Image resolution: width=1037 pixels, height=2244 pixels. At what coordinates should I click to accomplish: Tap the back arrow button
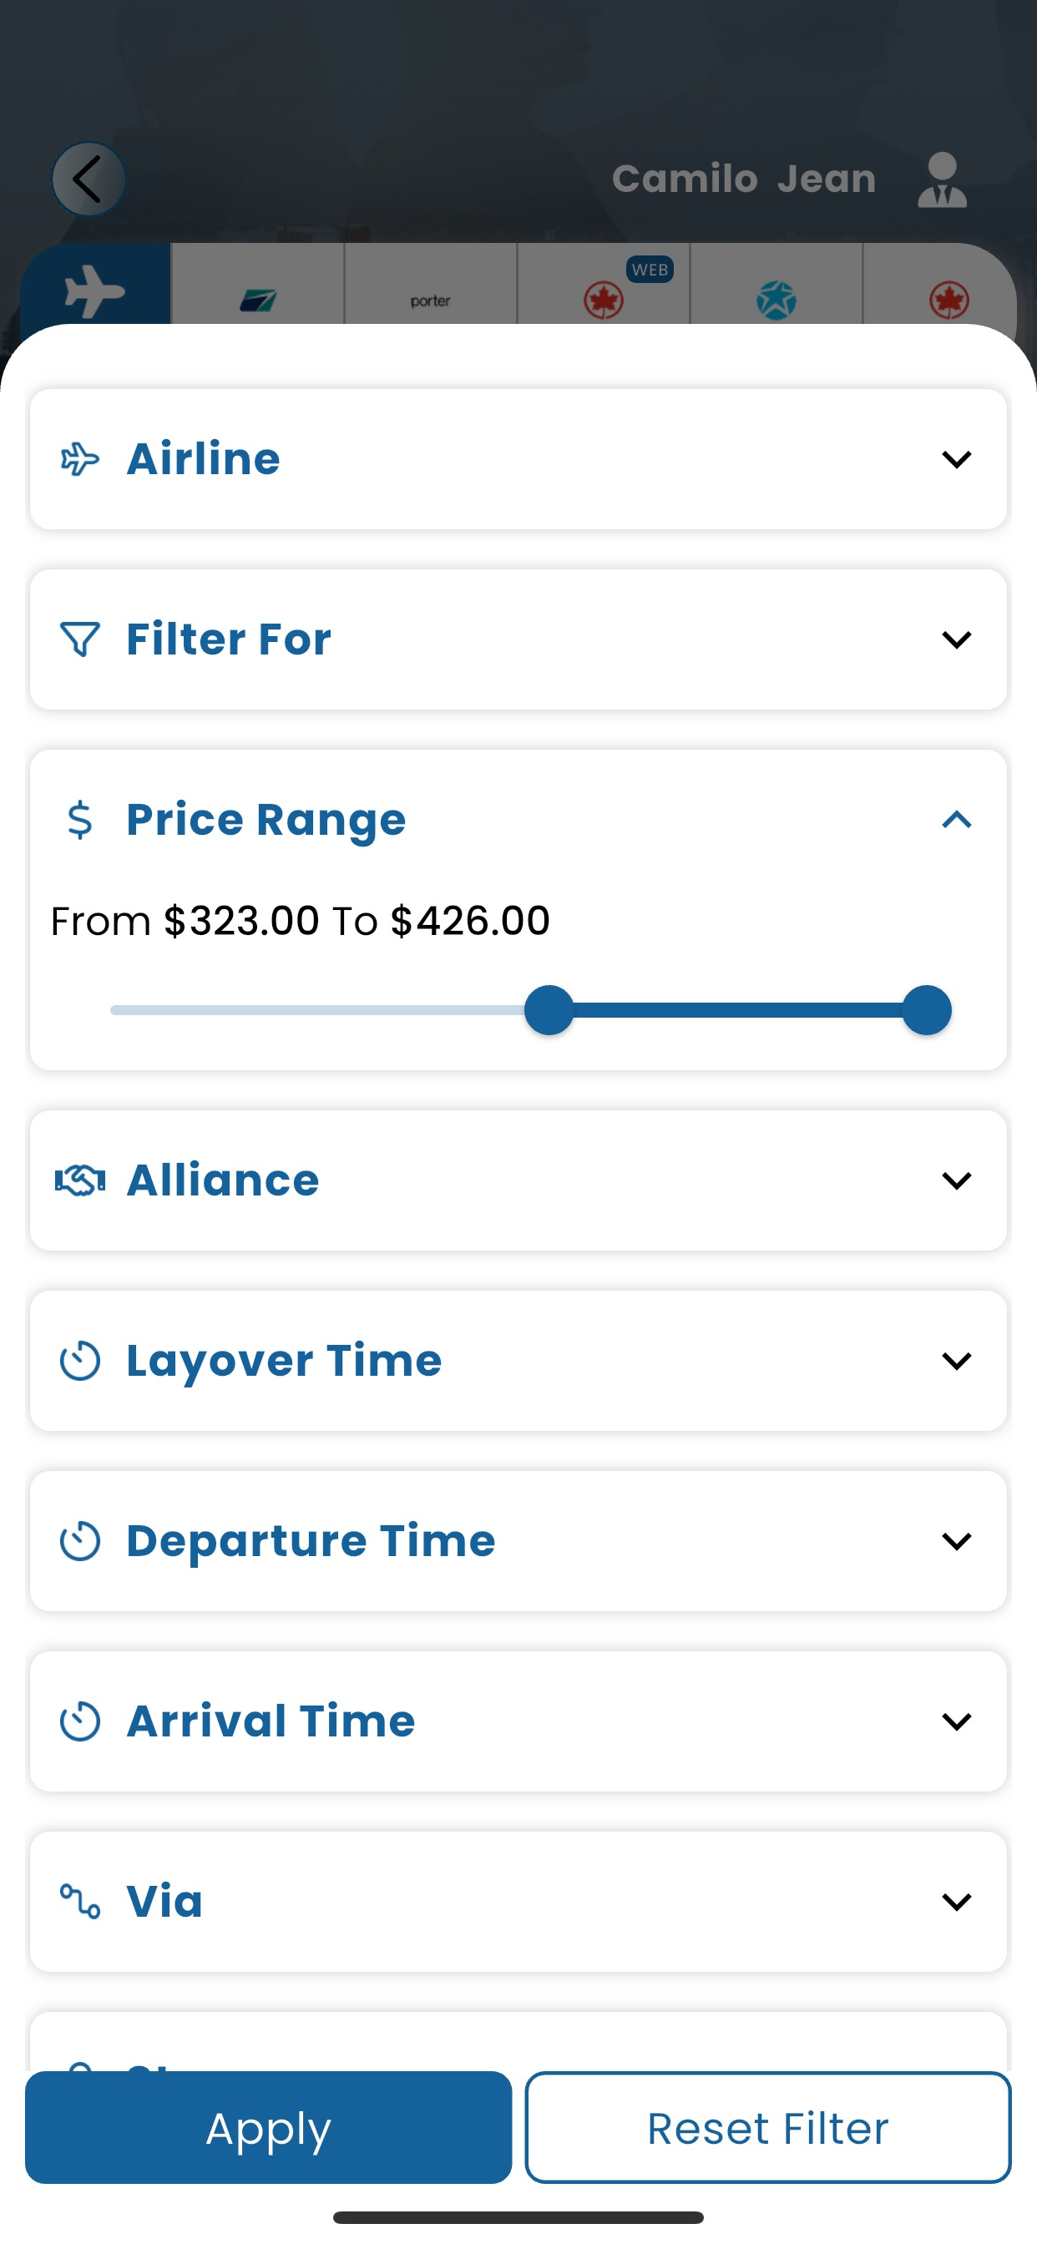coord(88,179)
